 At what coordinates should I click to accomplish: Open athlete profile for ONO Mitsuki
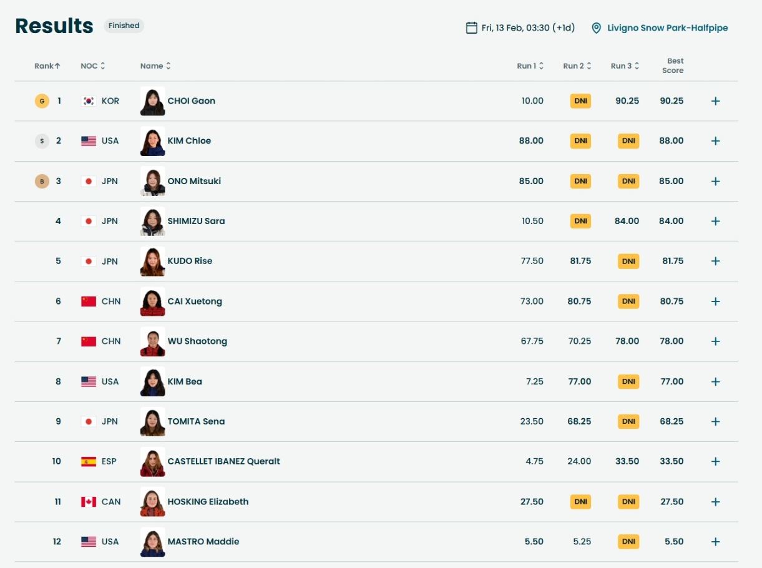tap(194, 182)
